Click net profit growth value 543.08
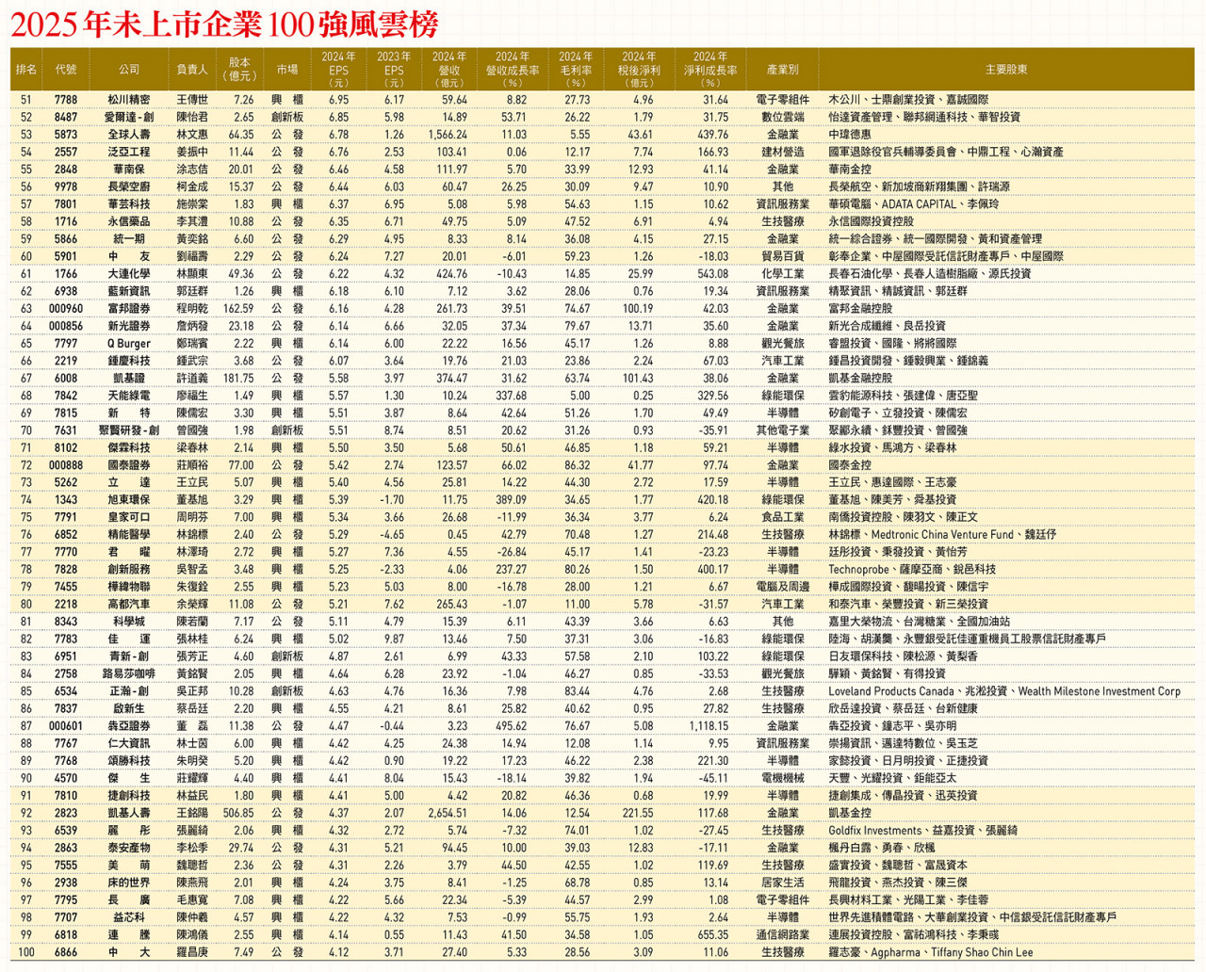The height and width of the screenshot is (972, 1206). click(x=713, y=274)
